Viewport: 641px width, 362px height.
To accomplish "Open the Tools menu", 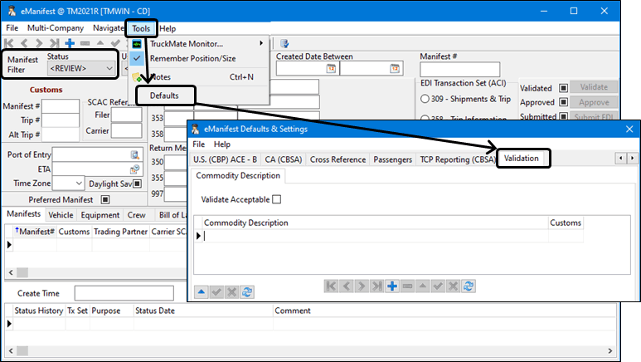I will (x=141, y=29).
